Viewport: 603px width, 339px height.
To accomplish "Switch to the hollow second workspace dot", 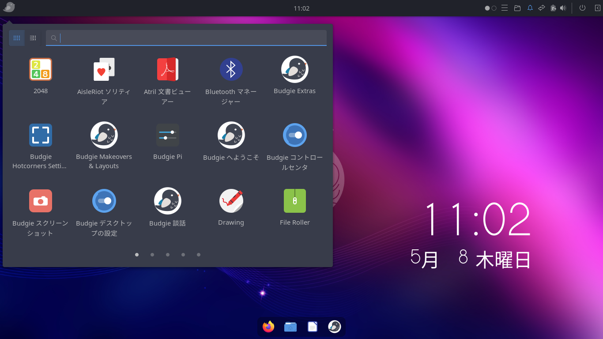I will (494, 8).
